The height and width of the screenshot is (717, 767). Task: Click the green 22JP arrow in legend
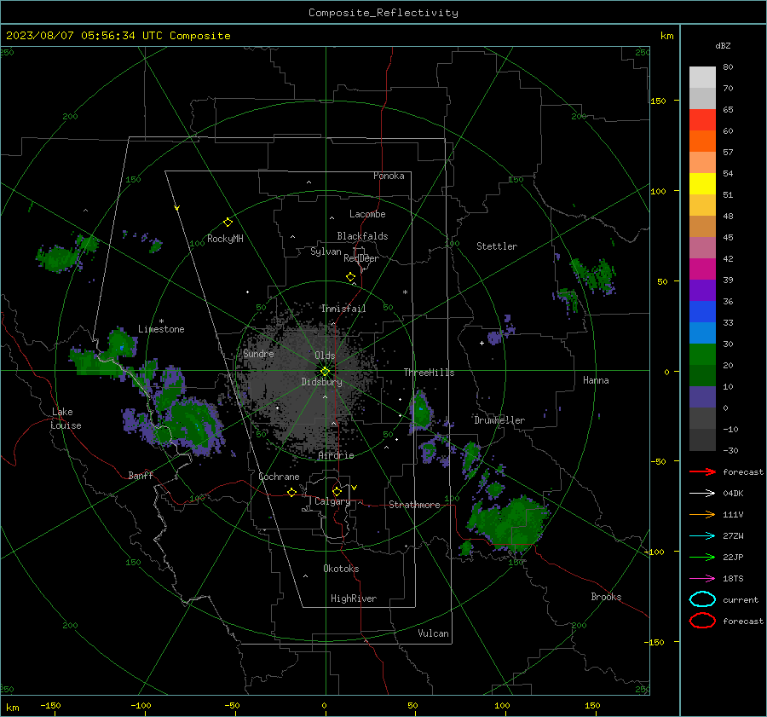click(702, 557)
